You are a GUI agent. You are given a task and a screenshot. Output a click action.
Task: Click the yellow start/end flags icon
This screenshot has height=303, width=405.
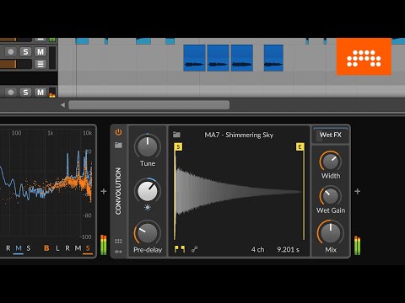point(180,249)
